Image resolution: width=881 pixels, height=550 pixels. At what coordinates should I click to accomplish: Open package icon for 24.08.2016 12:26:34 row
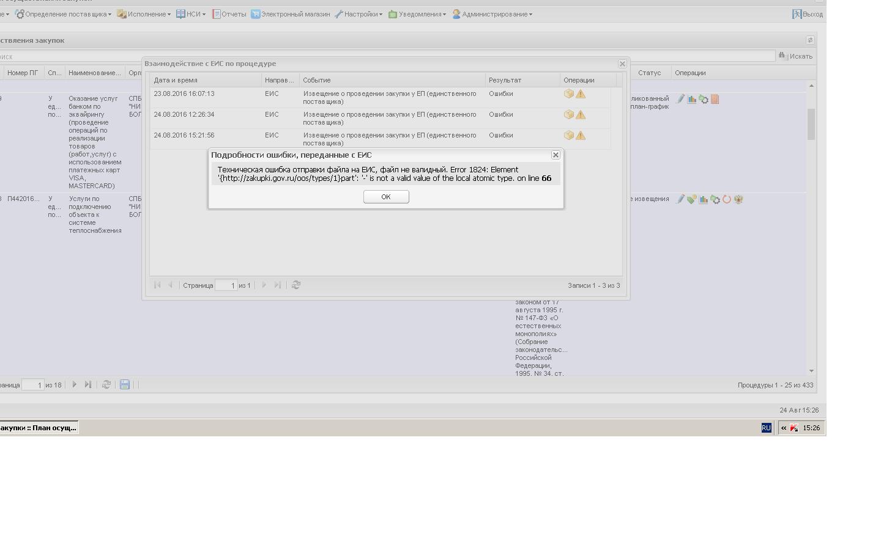[x=569, y=115]
